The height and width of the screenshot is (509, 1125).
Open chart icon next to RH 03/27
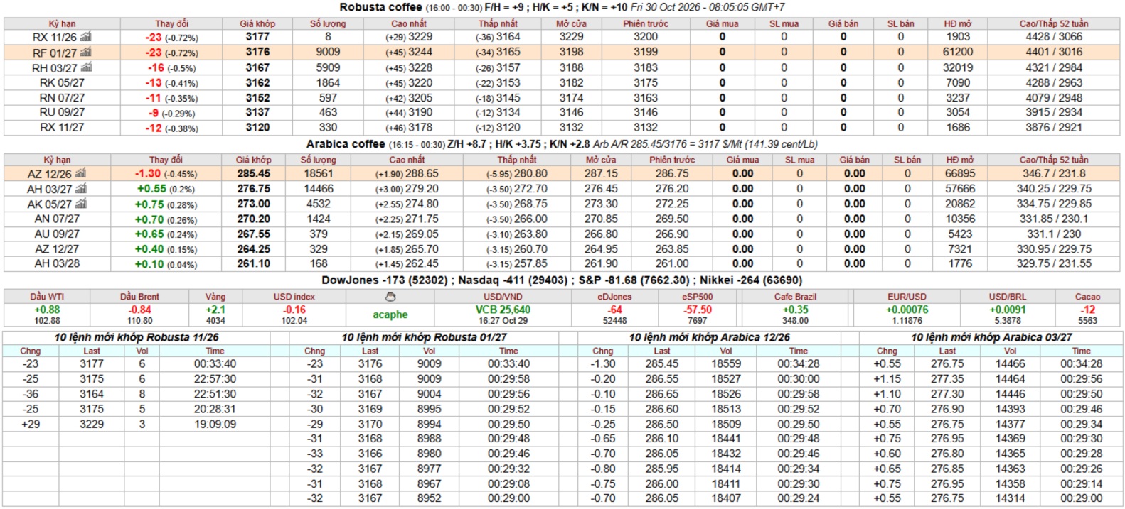point(86,67)
